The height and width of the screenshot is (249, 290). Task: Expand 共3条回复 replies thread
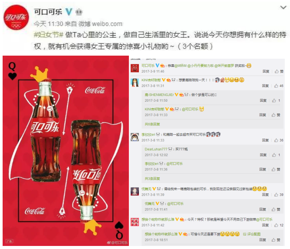pyautogui.click(x=152, y=179)
